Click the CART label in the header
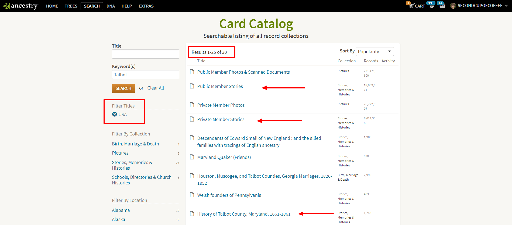Image resolution: width=512 pixels, height=225 pixels. [x=420, y=6]
